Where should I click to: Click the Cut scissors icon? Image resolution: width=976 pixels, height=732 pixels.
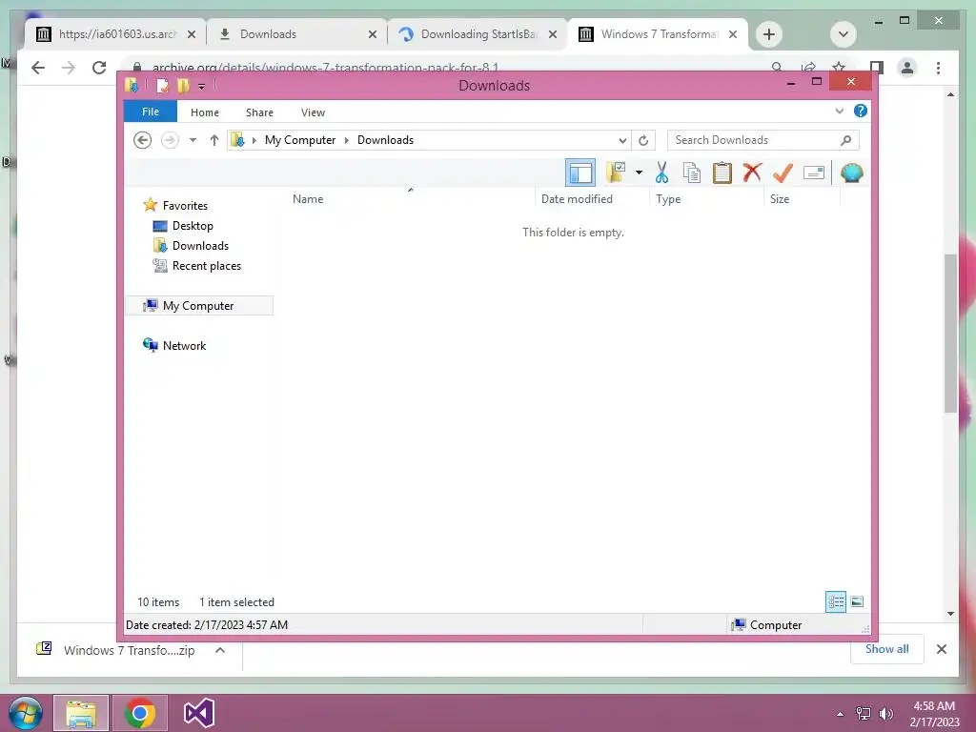[661, 173]
